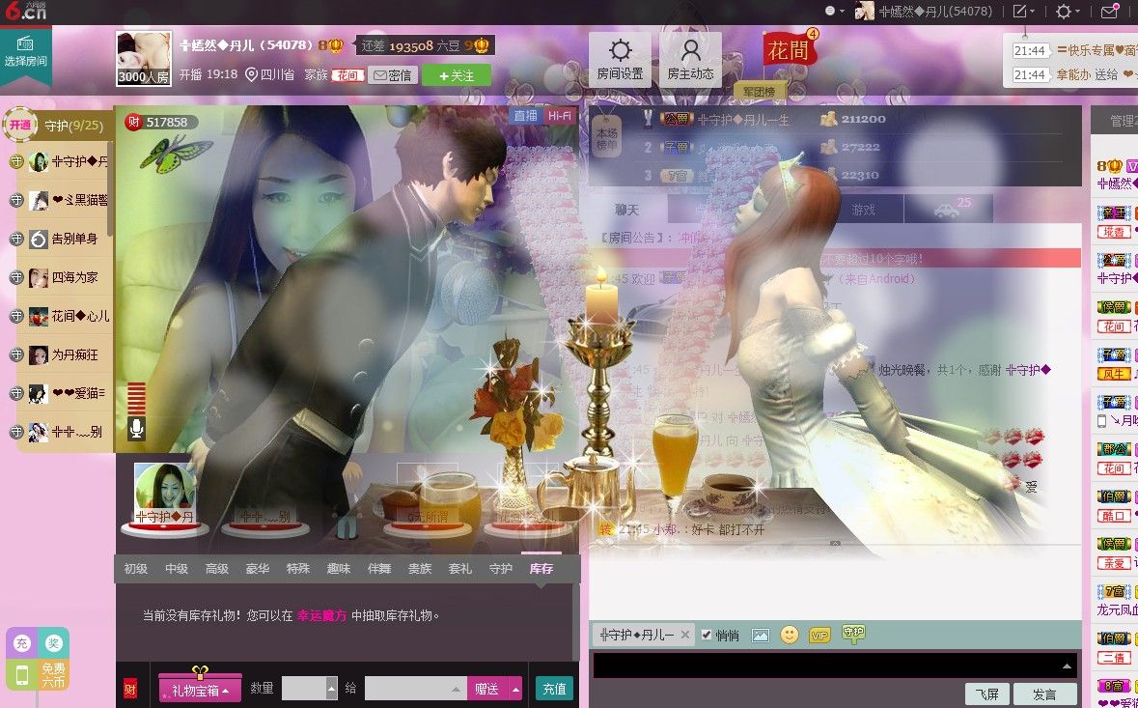Screen dimensions: 1138x708
Task: Click the 免费六币 tile
Action: pos(53,675)
